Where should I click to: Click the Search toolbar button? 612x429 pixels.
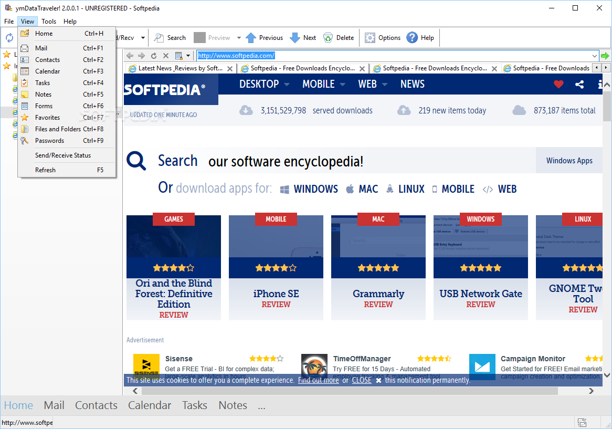click(x=170, y=38)
